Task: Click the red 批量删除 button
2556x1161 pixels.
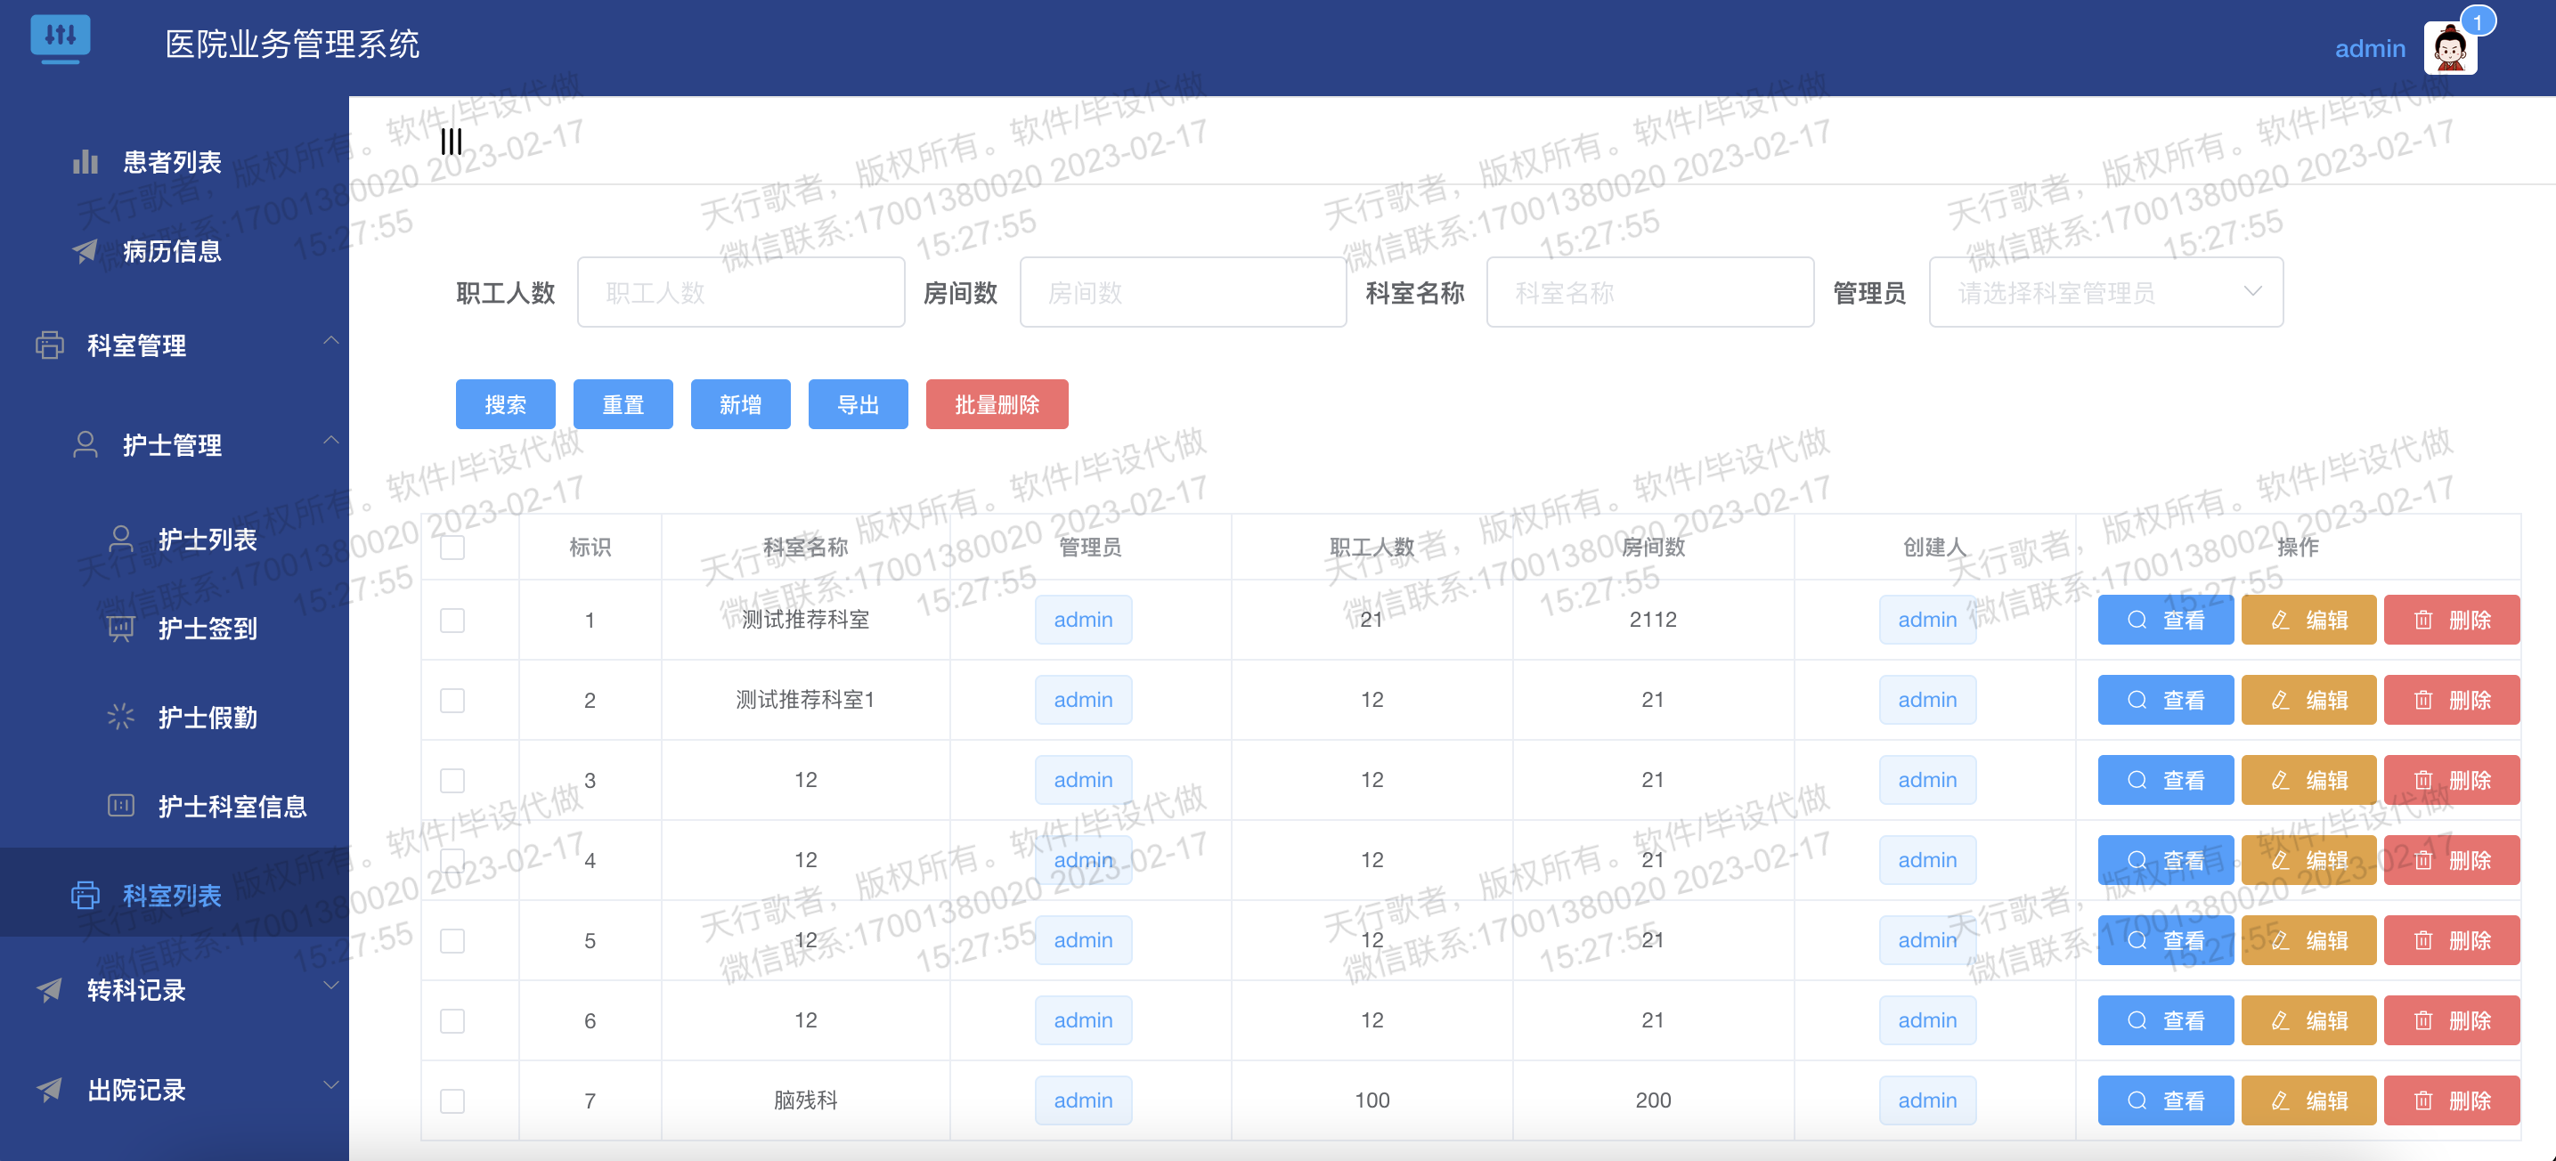Action: point(997,404)
